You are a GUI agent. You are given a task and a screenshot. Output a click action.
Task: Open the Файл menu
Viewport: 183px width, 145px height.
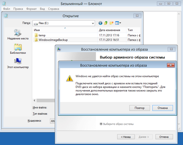click(7, 9)
